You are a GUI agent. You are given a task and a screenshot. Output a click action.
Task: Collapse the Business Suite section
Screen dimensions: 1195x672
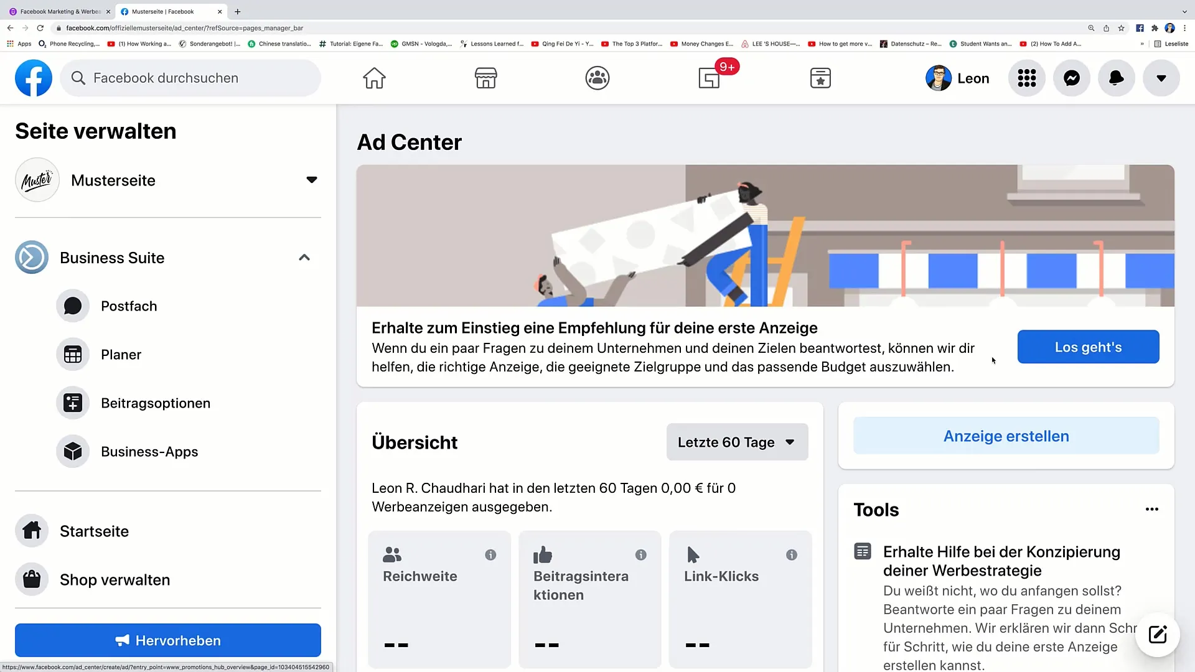pos(304,258)
